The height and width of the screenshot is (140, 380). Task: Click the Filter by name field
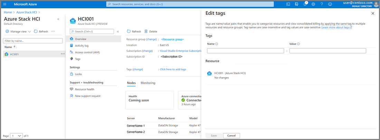tap(32, 41)
